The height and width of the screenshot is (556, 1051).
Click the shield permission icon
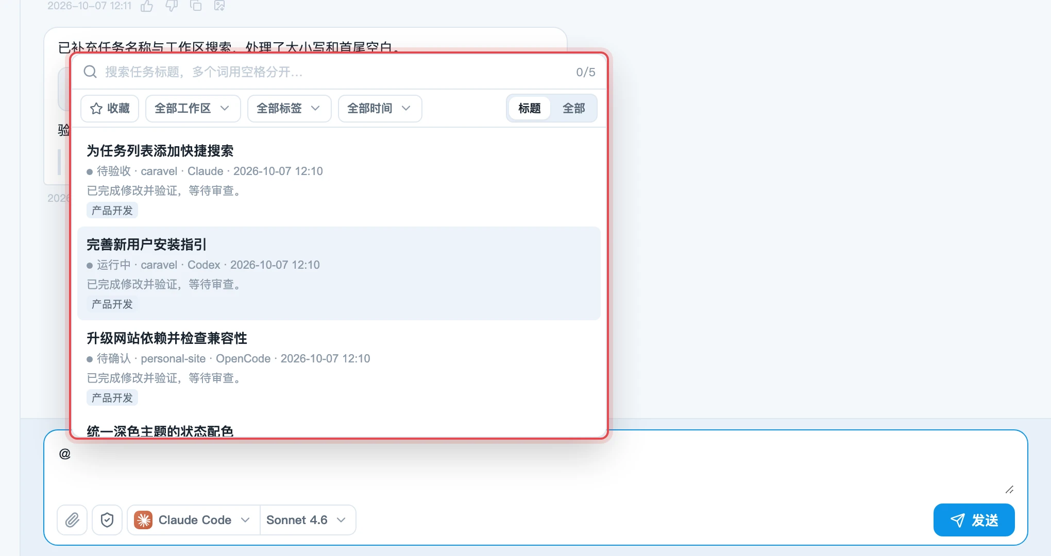[x=107, y=520]
